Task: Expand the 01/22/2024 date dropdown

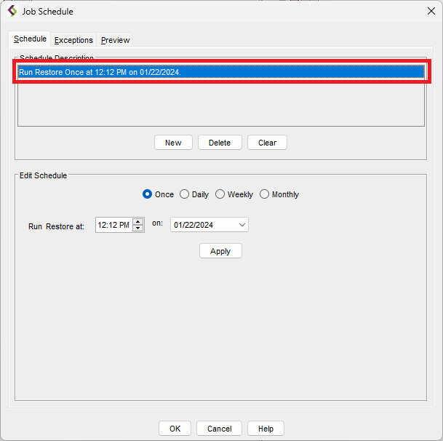Action: pos(242,225)
